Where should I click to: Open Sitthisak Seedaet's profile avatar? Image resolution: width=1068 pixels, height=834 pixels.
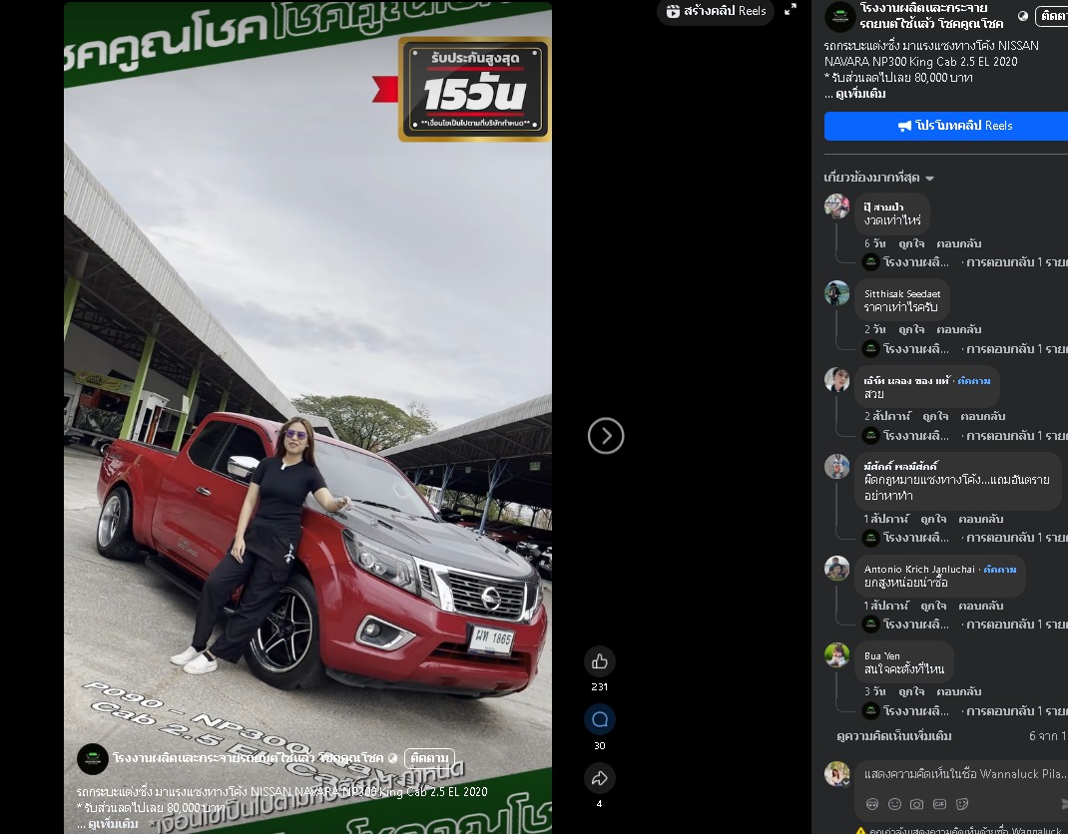(x=836, y=292)
